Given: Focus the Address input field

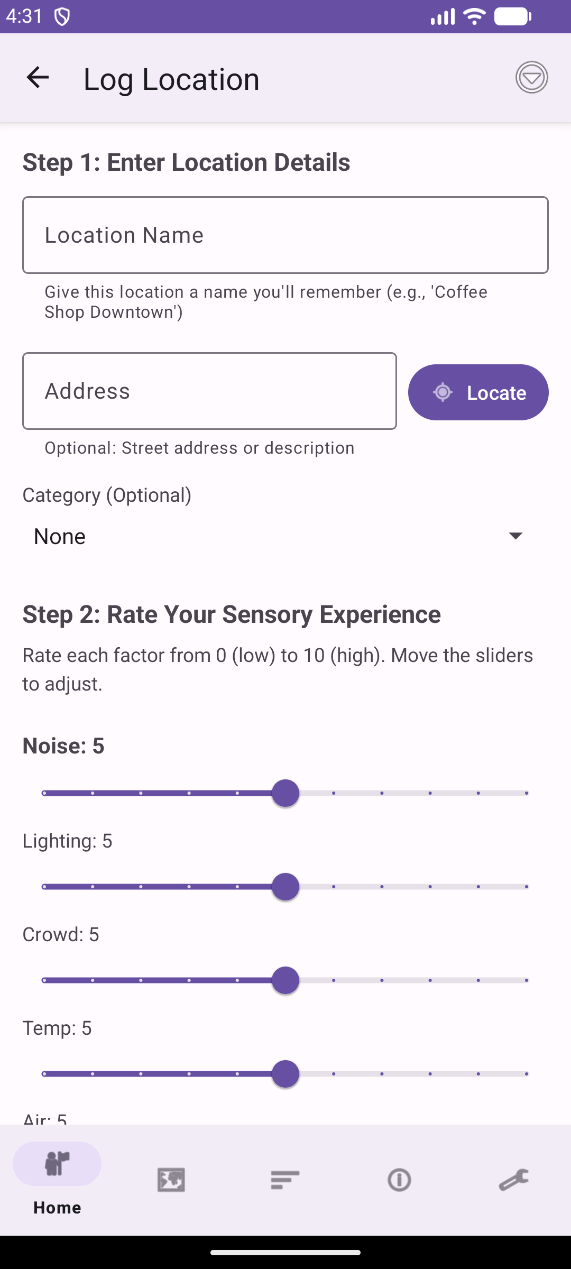Looking at the screenshot, I should [209, 391].
